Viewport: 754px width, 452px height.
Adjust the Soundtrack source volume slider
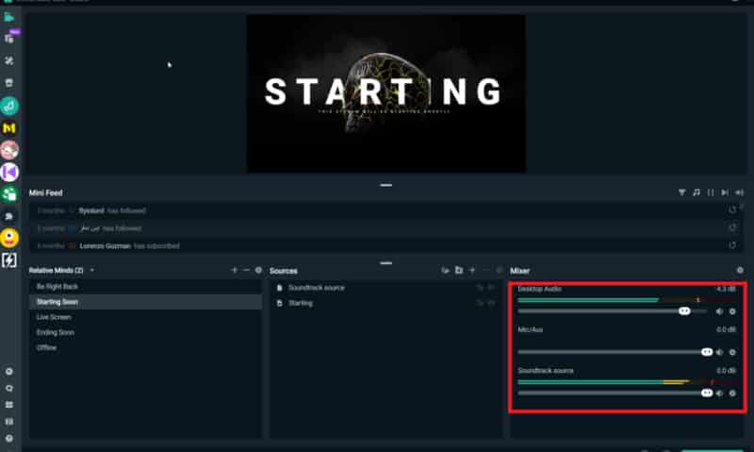coord(615,393)
